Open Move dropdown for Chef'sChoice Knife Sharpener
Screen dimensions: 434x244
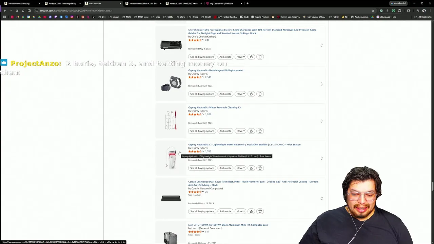[x=240, y=57]
